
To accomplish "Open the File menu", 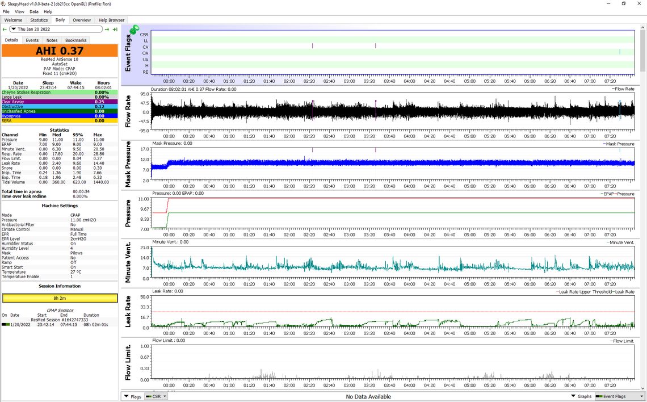I will (6, 11).
